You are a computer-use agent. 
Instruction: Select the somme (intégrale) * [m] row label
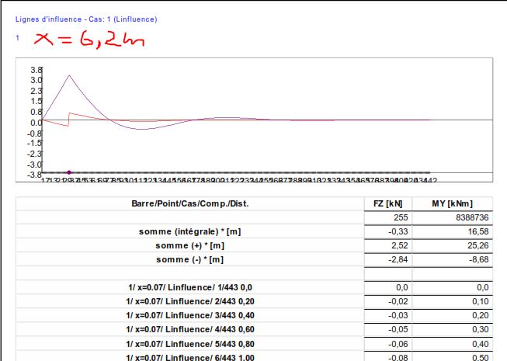[x=189, y=231]
